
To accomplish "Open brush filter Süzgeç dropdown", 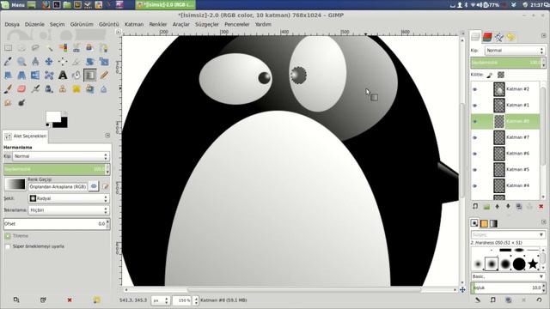I will coord(508,234).
